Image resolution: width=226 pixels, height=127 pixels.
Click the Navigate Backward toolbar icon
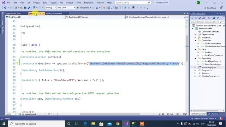click(5, 8)
